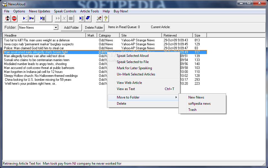Image resolution: width=268 pixels, height=168 pixels.
Task: Select 'China looking for U.S. bomber missing for 59 years'
Action: 38,79
